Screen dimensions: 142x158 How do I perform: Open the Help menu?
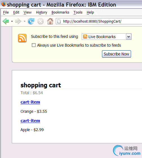click(90, 12)
